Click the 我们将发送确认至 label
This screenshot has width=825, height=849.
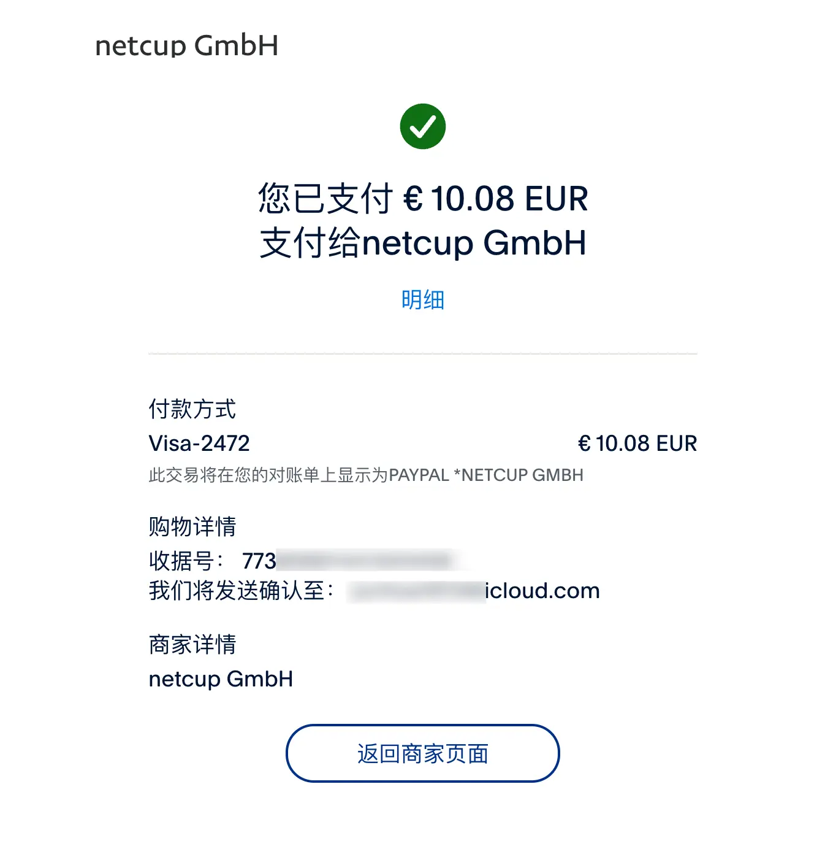click(241, 591)
